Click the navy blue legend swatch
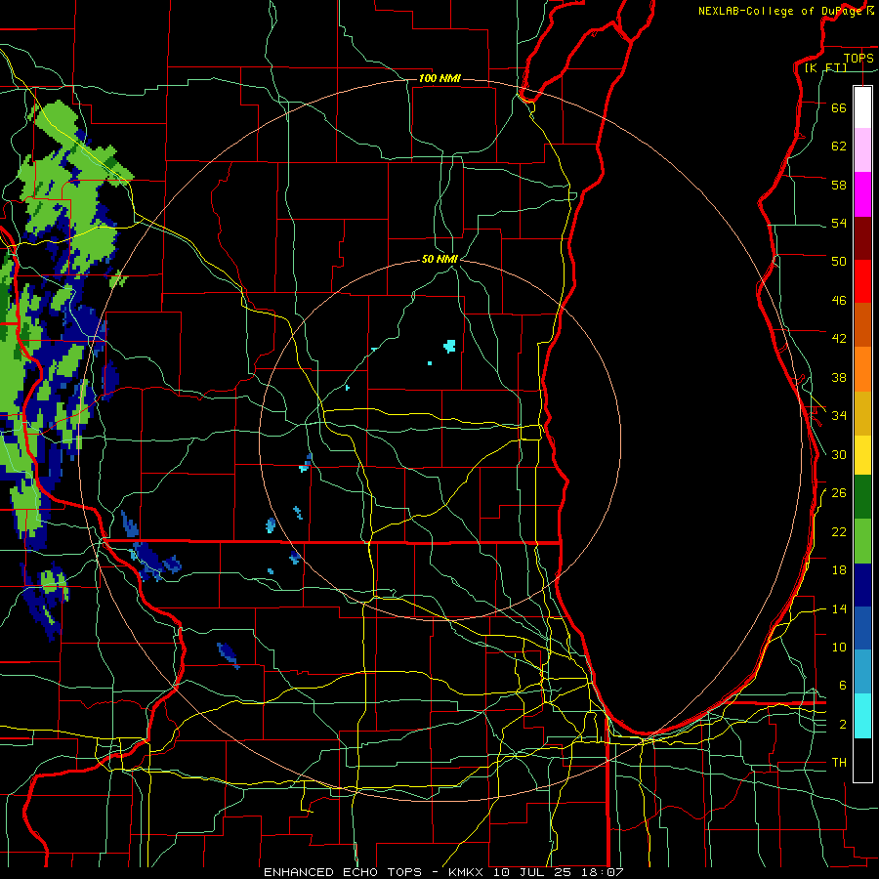879x879 pixels. coord(862,585)
